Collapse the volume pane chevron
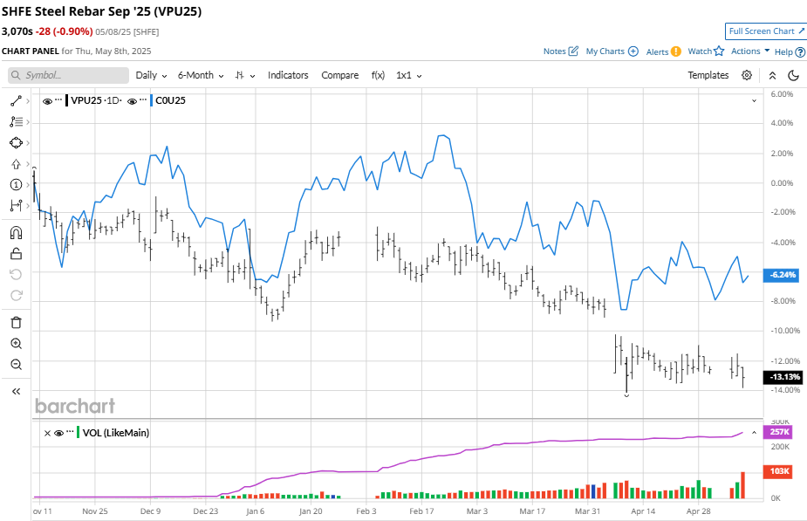Viewport: 807px width, 521px height. coord(754,433)
